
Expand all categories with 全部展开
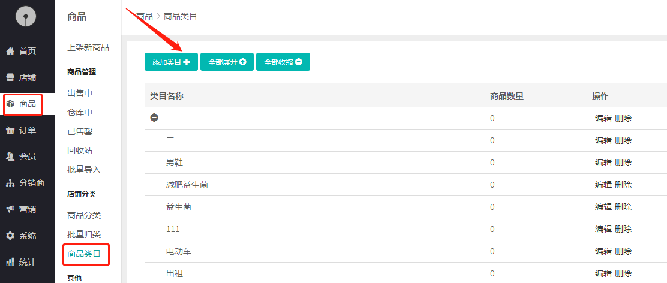(227, 62)
